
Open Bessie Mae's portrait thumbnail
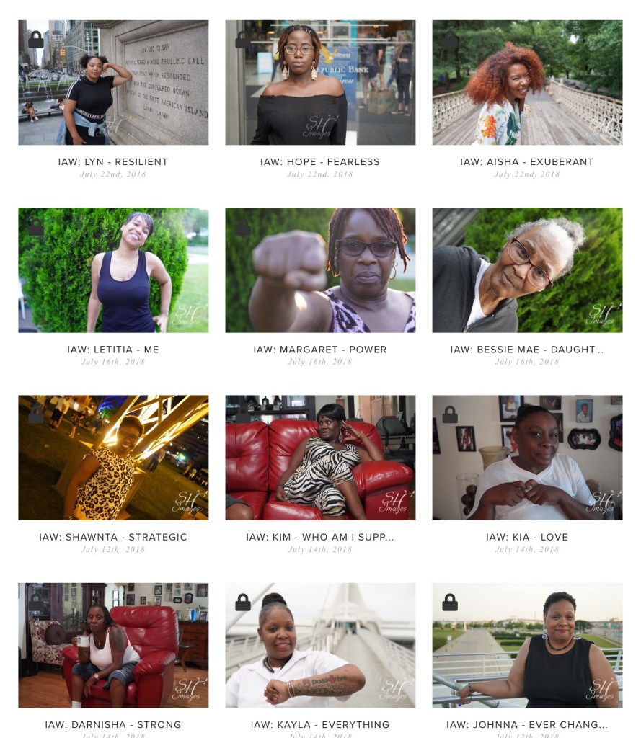coord(528,270)
